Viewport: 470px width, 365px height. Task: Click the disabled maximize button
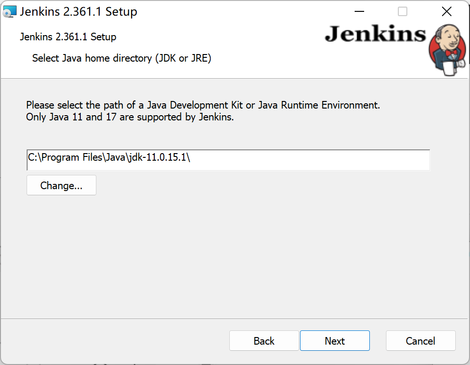point(403,12)
